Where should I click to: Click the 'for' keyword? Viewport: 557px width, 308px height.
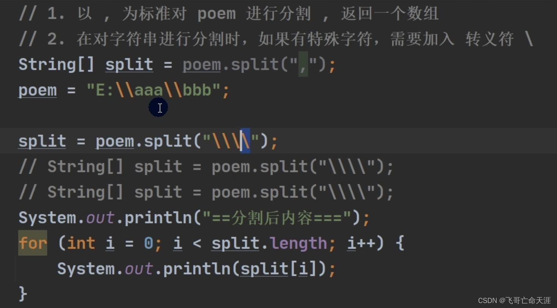pyautogui.click(x=33, y=243)
